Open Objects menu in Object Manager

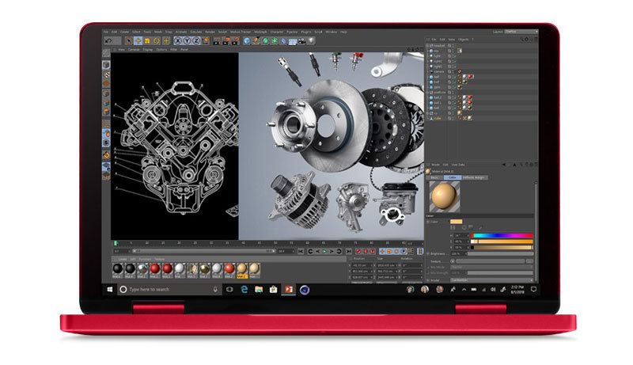click(x=463, y=40)
